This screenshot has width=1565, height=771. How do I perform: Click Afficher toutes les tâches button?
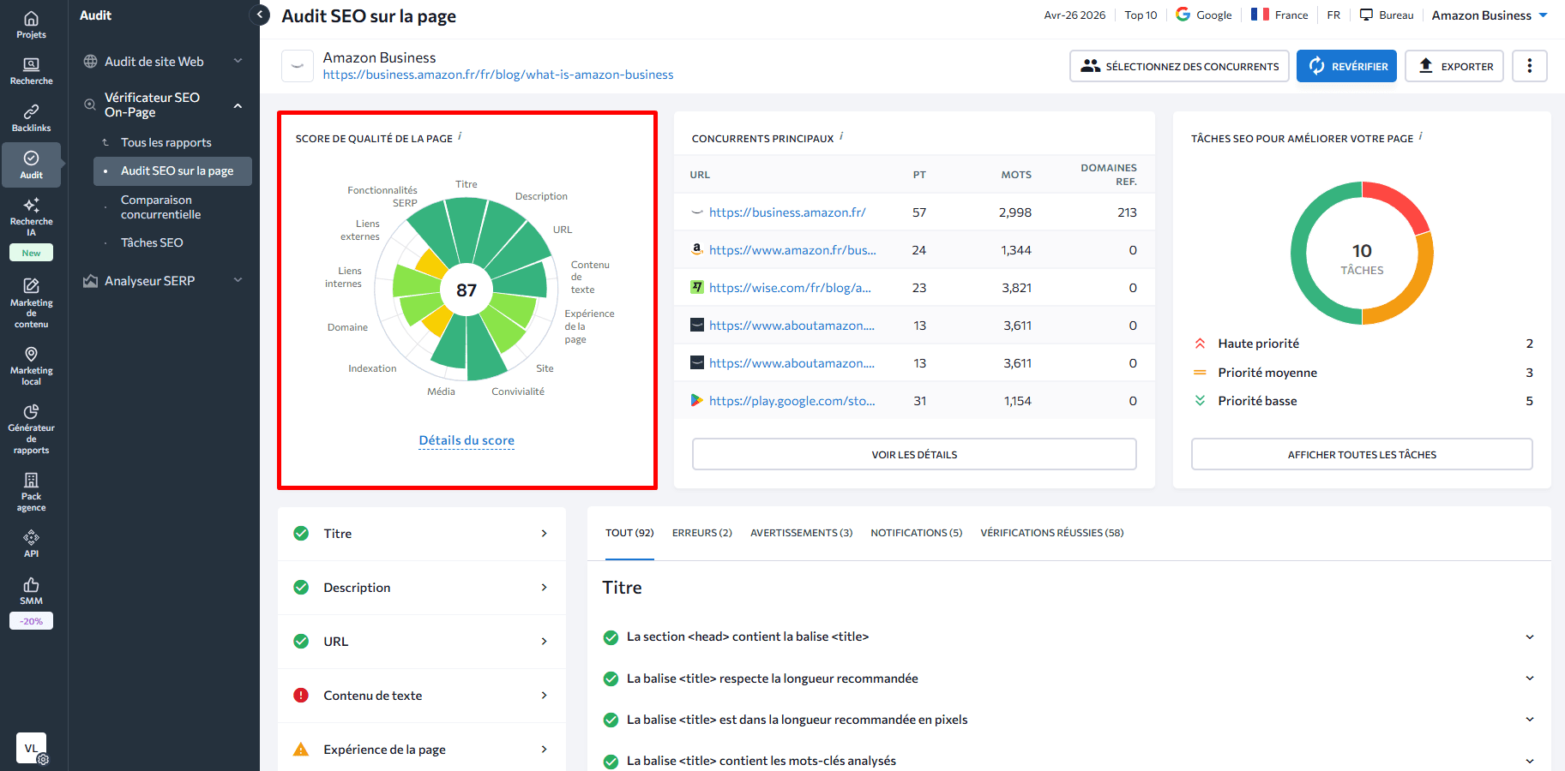point(1362,454)
